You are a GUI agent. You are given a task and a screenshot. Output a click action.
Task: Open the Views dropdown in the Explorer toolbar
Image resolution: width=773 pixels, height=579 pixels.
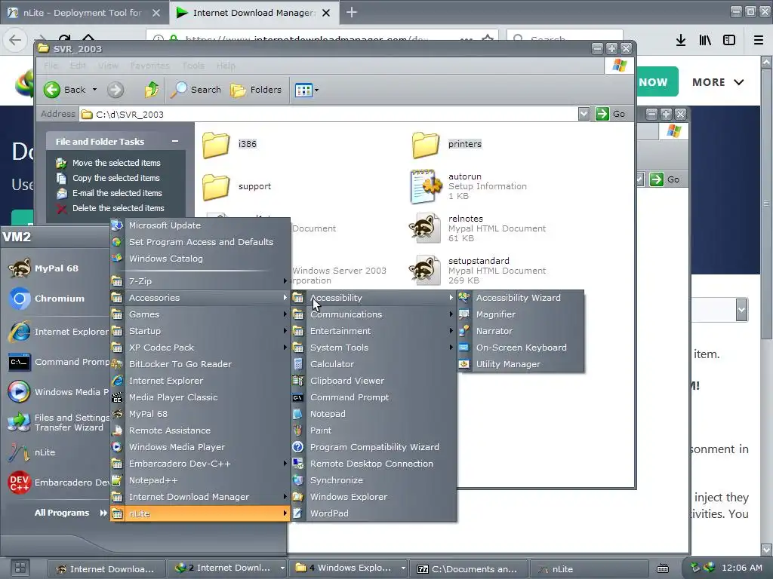pyautogui.click(x=306, y=90)
